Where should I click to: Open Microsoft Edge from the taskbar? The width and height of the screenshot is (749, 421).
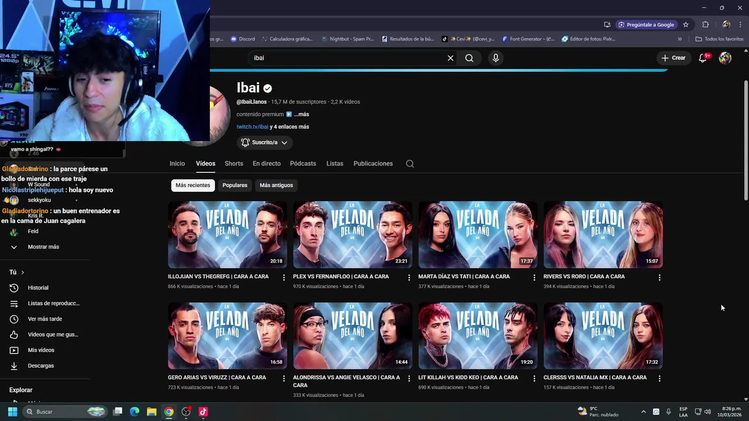pyautogui.click(x=135, y=412)
